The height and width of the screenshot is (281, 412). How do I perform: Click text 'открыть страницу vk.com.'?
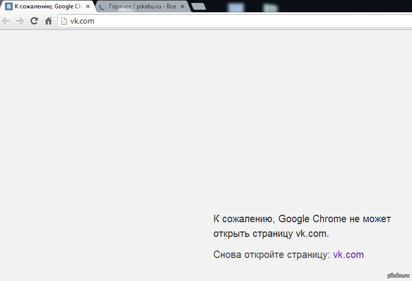pos(271,233)
